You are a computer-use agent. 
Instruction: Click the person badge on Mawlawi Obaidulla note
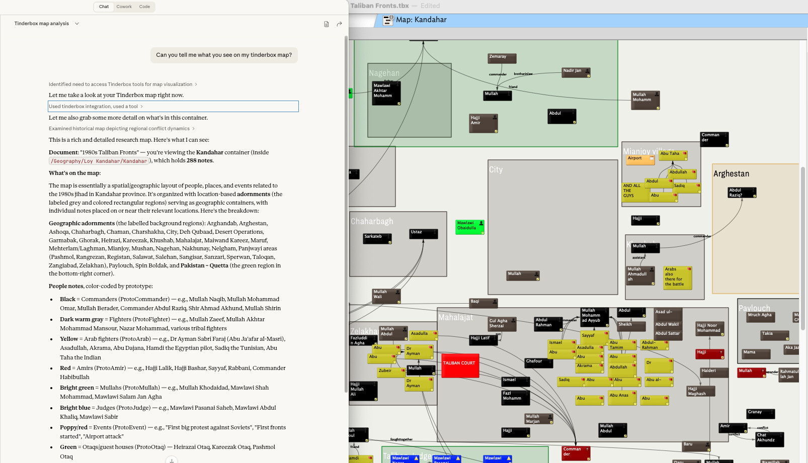click(x=481, y=223)
